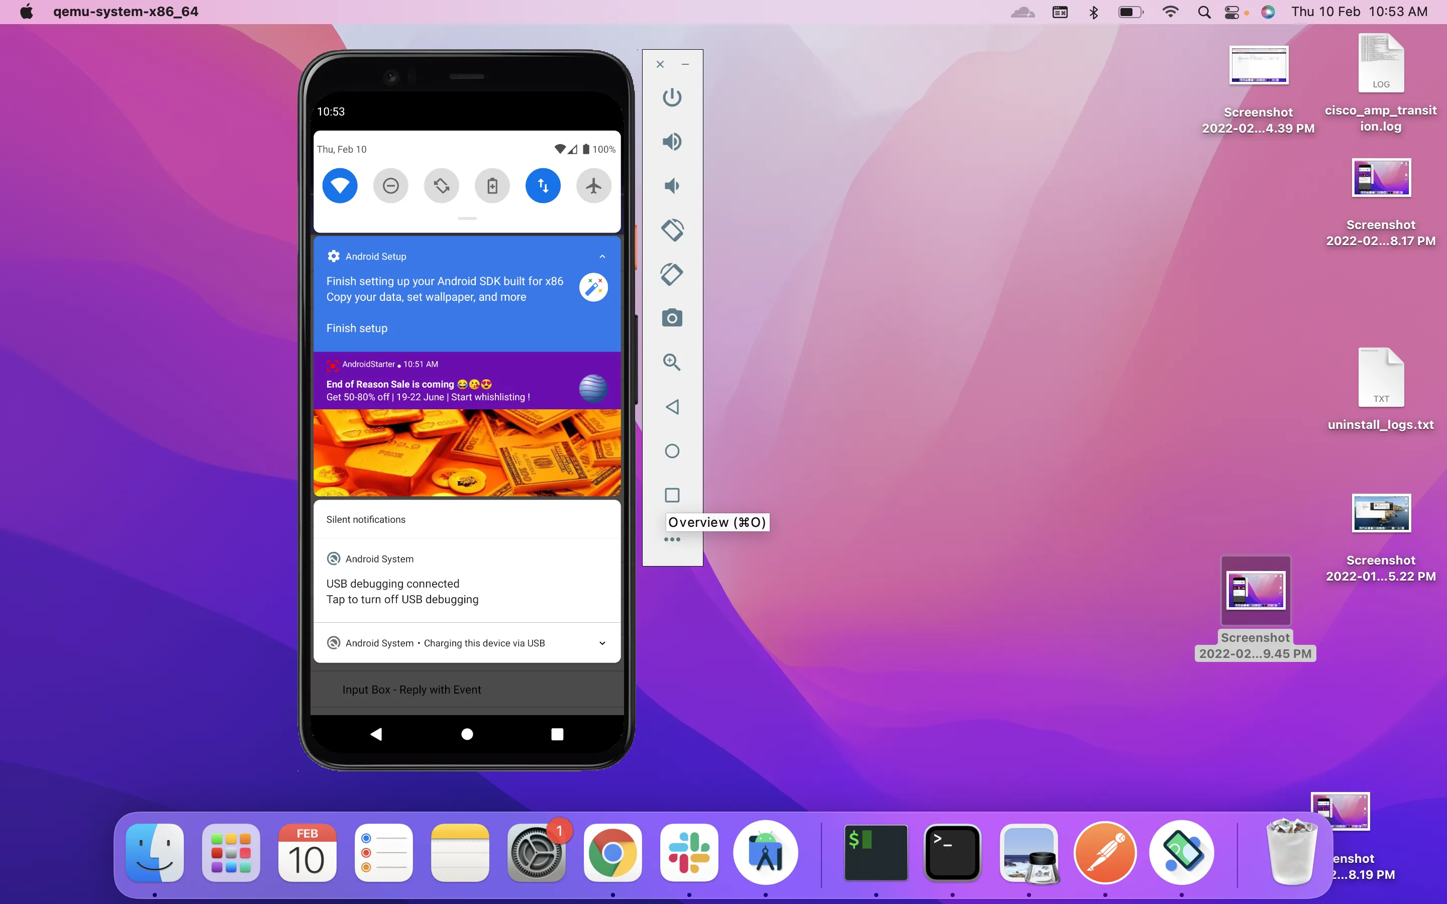Viewport: 1447px width, 904px height.
Task: Activate the emulator Zoom magnifier icon
Action: tap(672, 362)
